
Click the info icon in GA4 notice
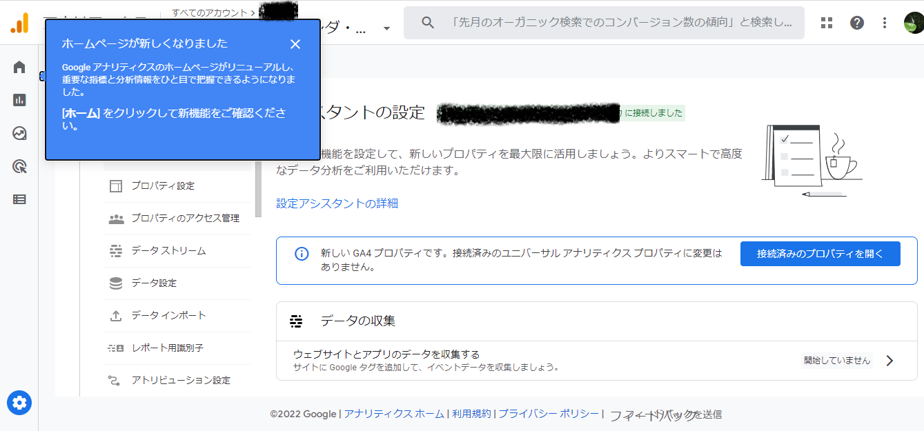pyautogui.click(x=302, y=254)
